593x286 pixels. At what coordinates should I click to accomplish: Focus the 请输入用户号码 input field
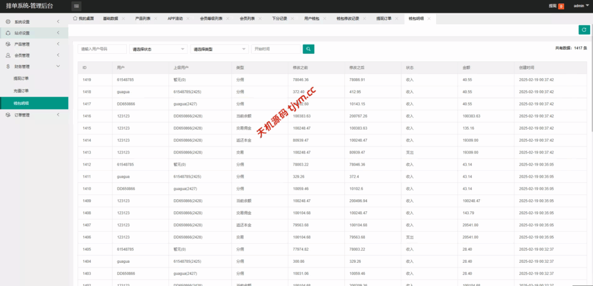(102, 49)
